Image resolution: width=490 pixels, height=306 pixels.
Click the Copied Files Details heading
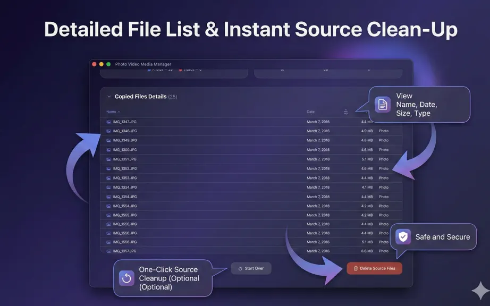click(x=141, y=97)
